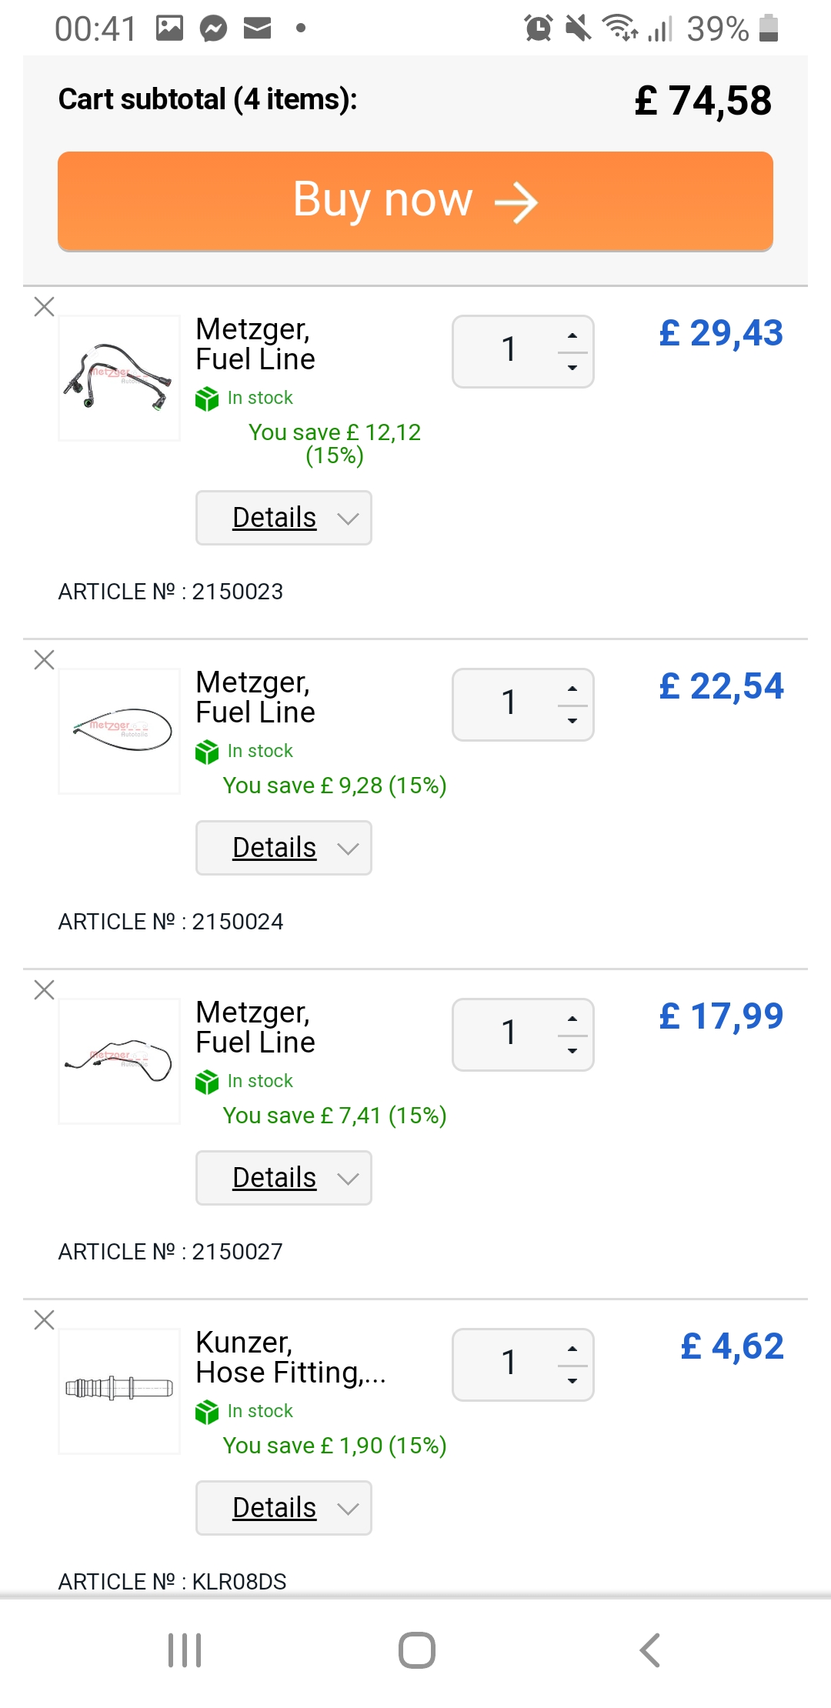The image size is (831, 1708).
Task: Expand Details for article 2150023
Action: click(284, 518)
